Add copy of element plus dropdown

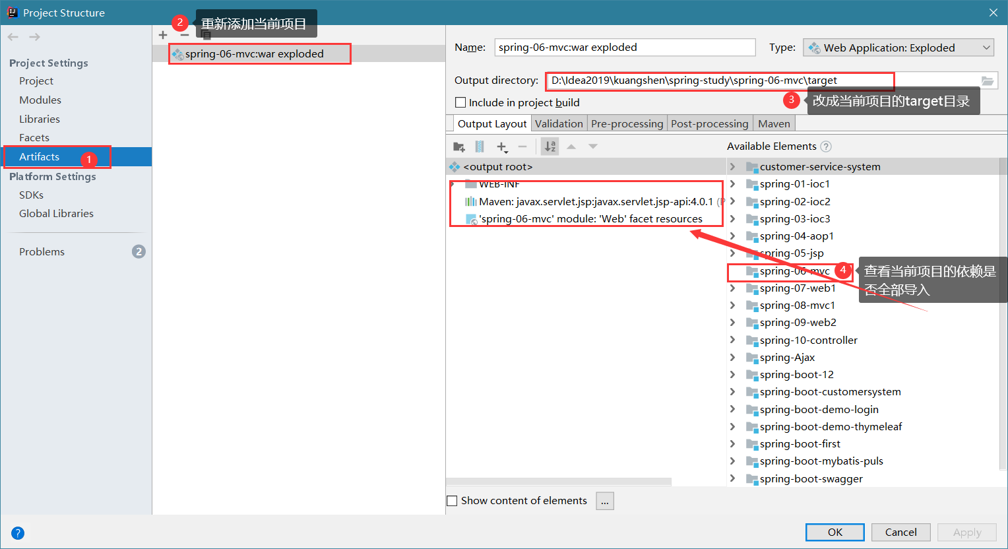[x=502, y=146]
